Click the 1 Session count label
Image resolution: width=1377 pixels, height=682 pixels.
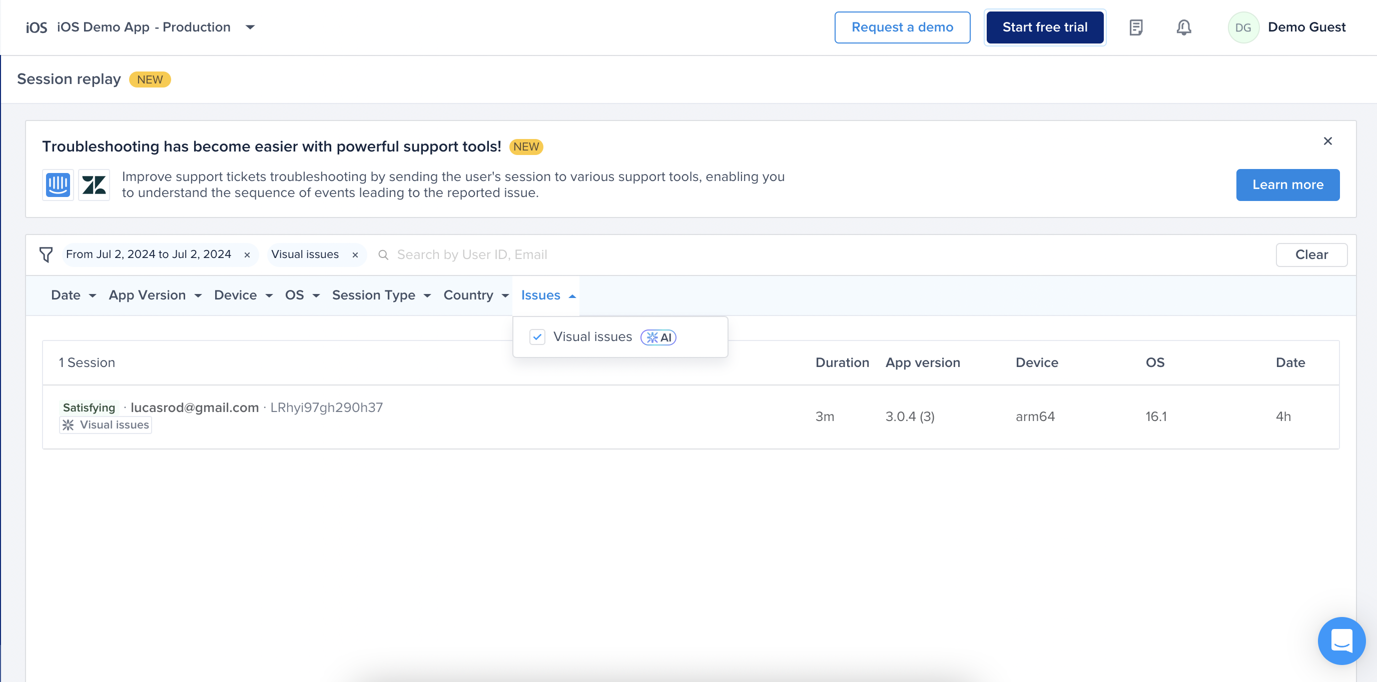click(87, 362)
